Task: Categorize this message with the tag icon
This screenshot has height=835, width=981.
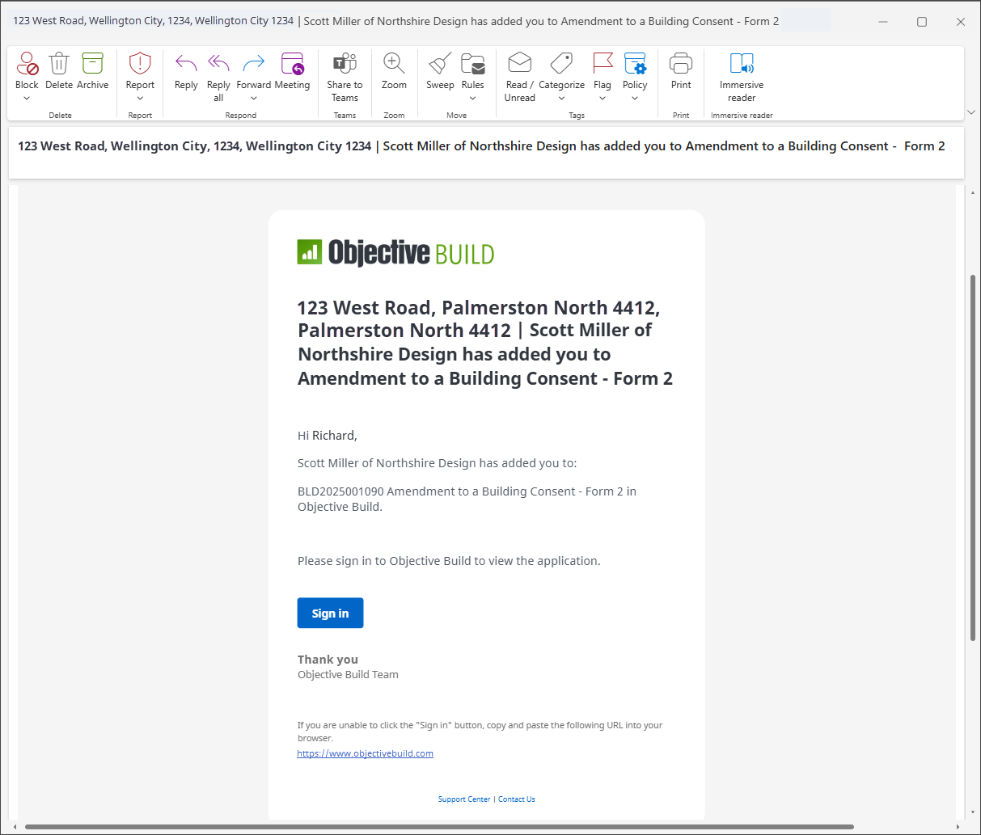Action: coord(561,64)
